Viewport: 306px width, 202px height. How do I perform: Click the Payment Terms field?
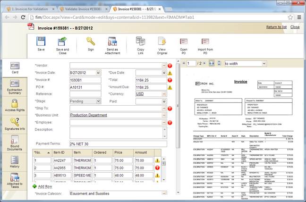(118, 144)
